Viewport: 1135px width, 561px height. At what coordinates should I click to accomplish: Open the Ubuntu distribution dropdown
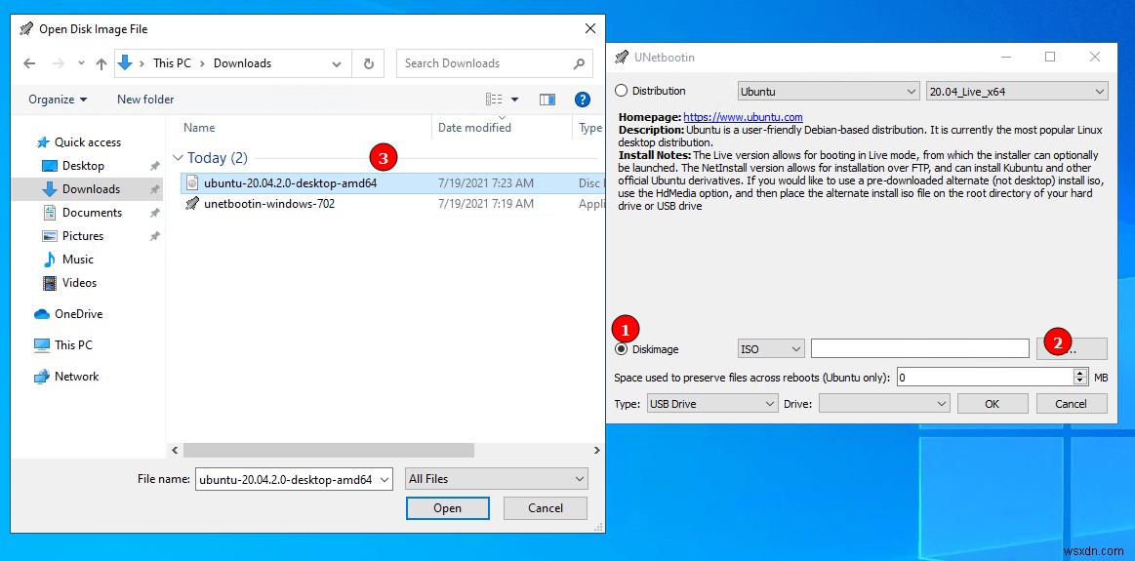pyautogui.click(x=829, y=92)
